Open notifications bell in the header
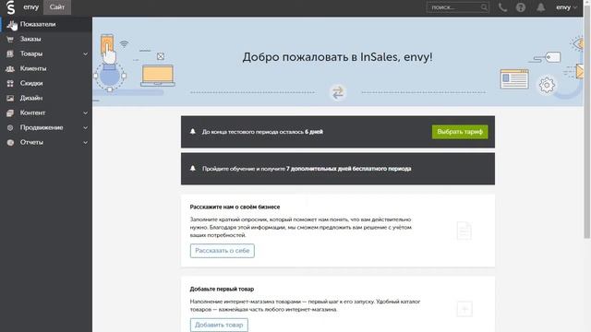Image resolution: width=591 pixels, height=332 pixels. click(540, 7)
